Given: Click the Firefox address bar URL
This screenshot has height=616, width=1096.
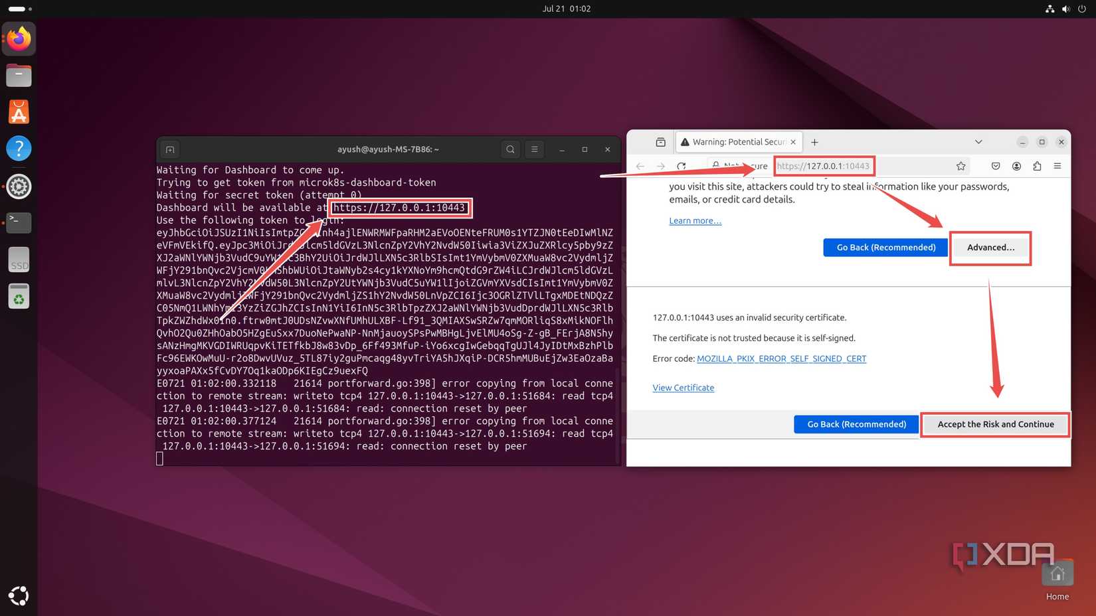Looking at the screenshot, I should (x=823, y=166).
